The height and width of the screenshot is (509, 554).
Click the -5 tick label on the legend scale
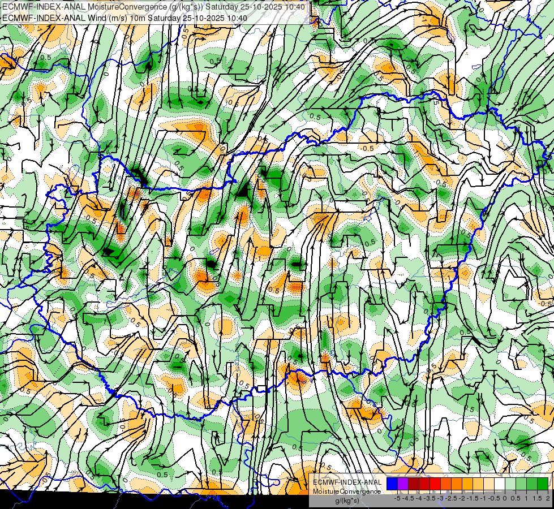point(397,498)
